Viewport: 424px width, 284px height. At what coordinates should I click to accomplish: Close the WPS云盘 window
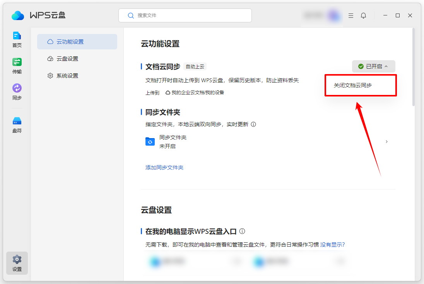click(410, 16)
